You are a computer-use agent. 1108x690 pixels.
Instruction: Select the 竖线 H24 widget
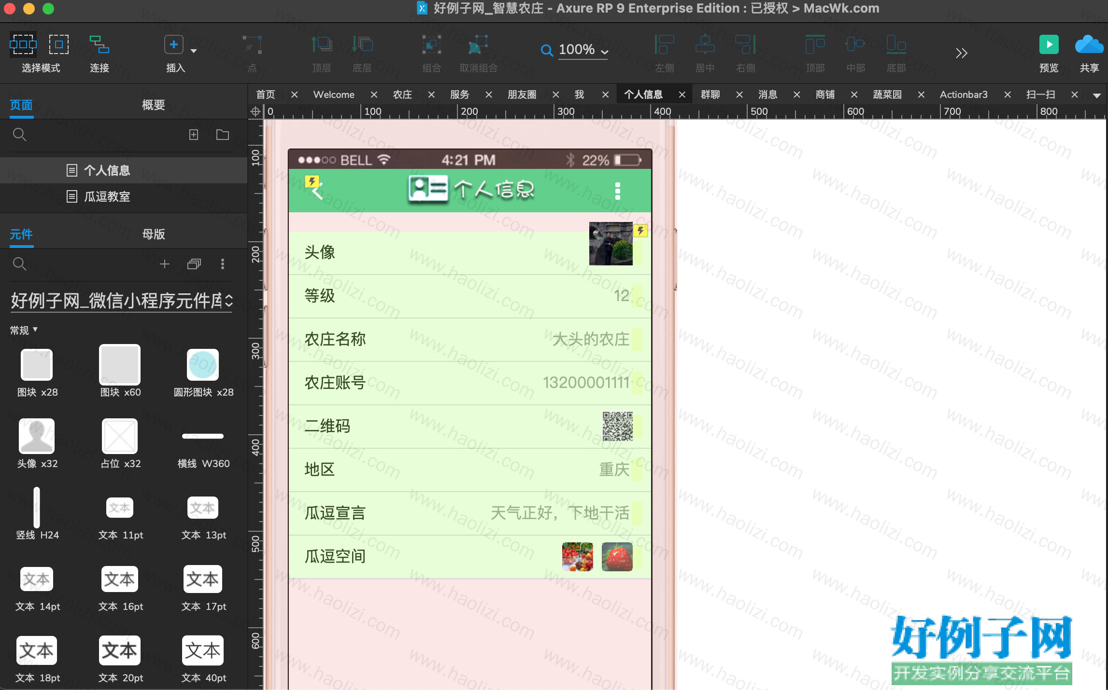coord(37,514)
